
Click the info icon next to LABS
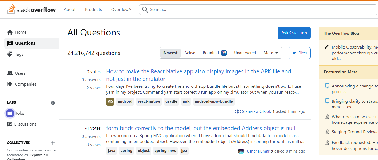[x=53, y=103]
